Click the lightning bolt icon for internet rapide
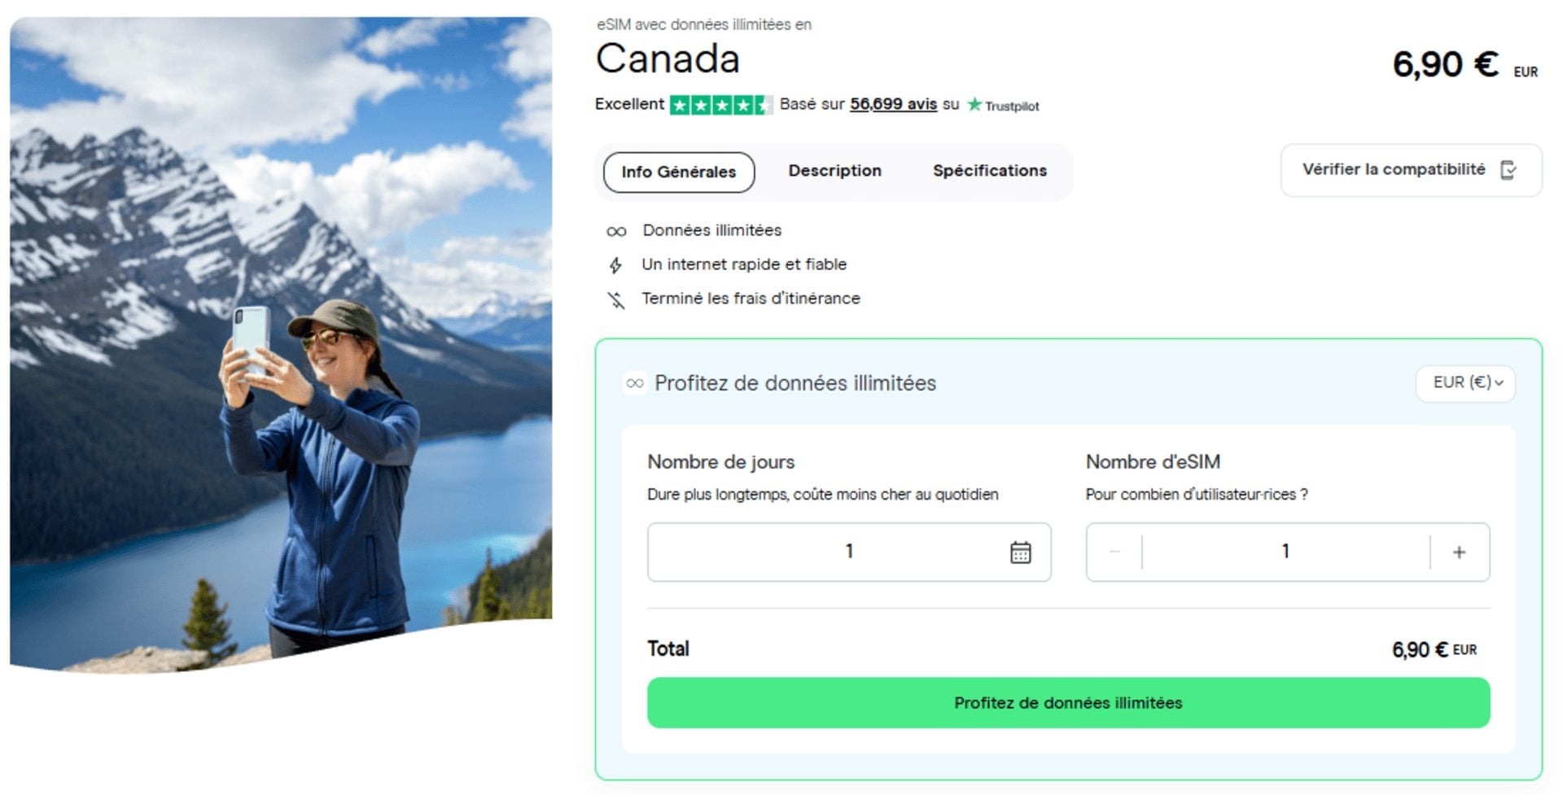1563x795 pixels. [615, 264]
